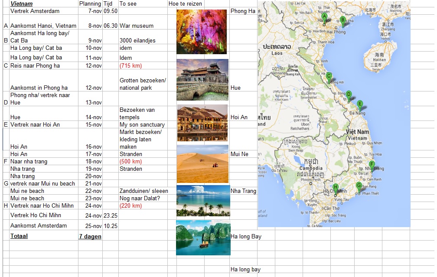
Task: Select the Mui Ne sand dunes photo
Action: tap(202, 163)
